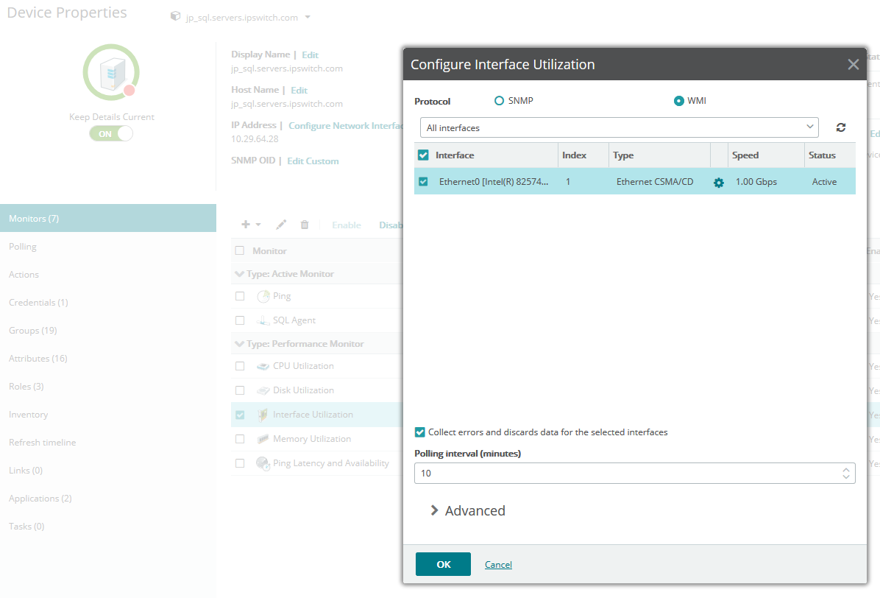Close the Configure Interface Utilization dialog

pyautogui.click(x=853, y=65)
